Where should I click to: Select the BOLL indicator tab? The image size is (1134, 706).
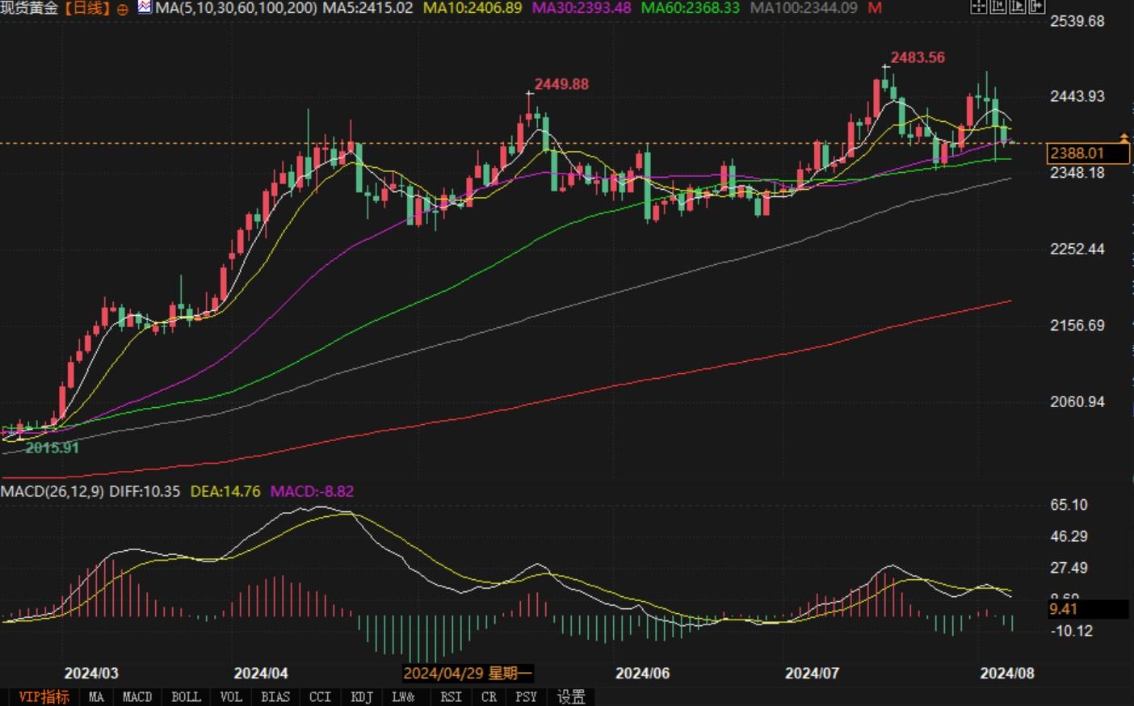(x=186, y=696)
